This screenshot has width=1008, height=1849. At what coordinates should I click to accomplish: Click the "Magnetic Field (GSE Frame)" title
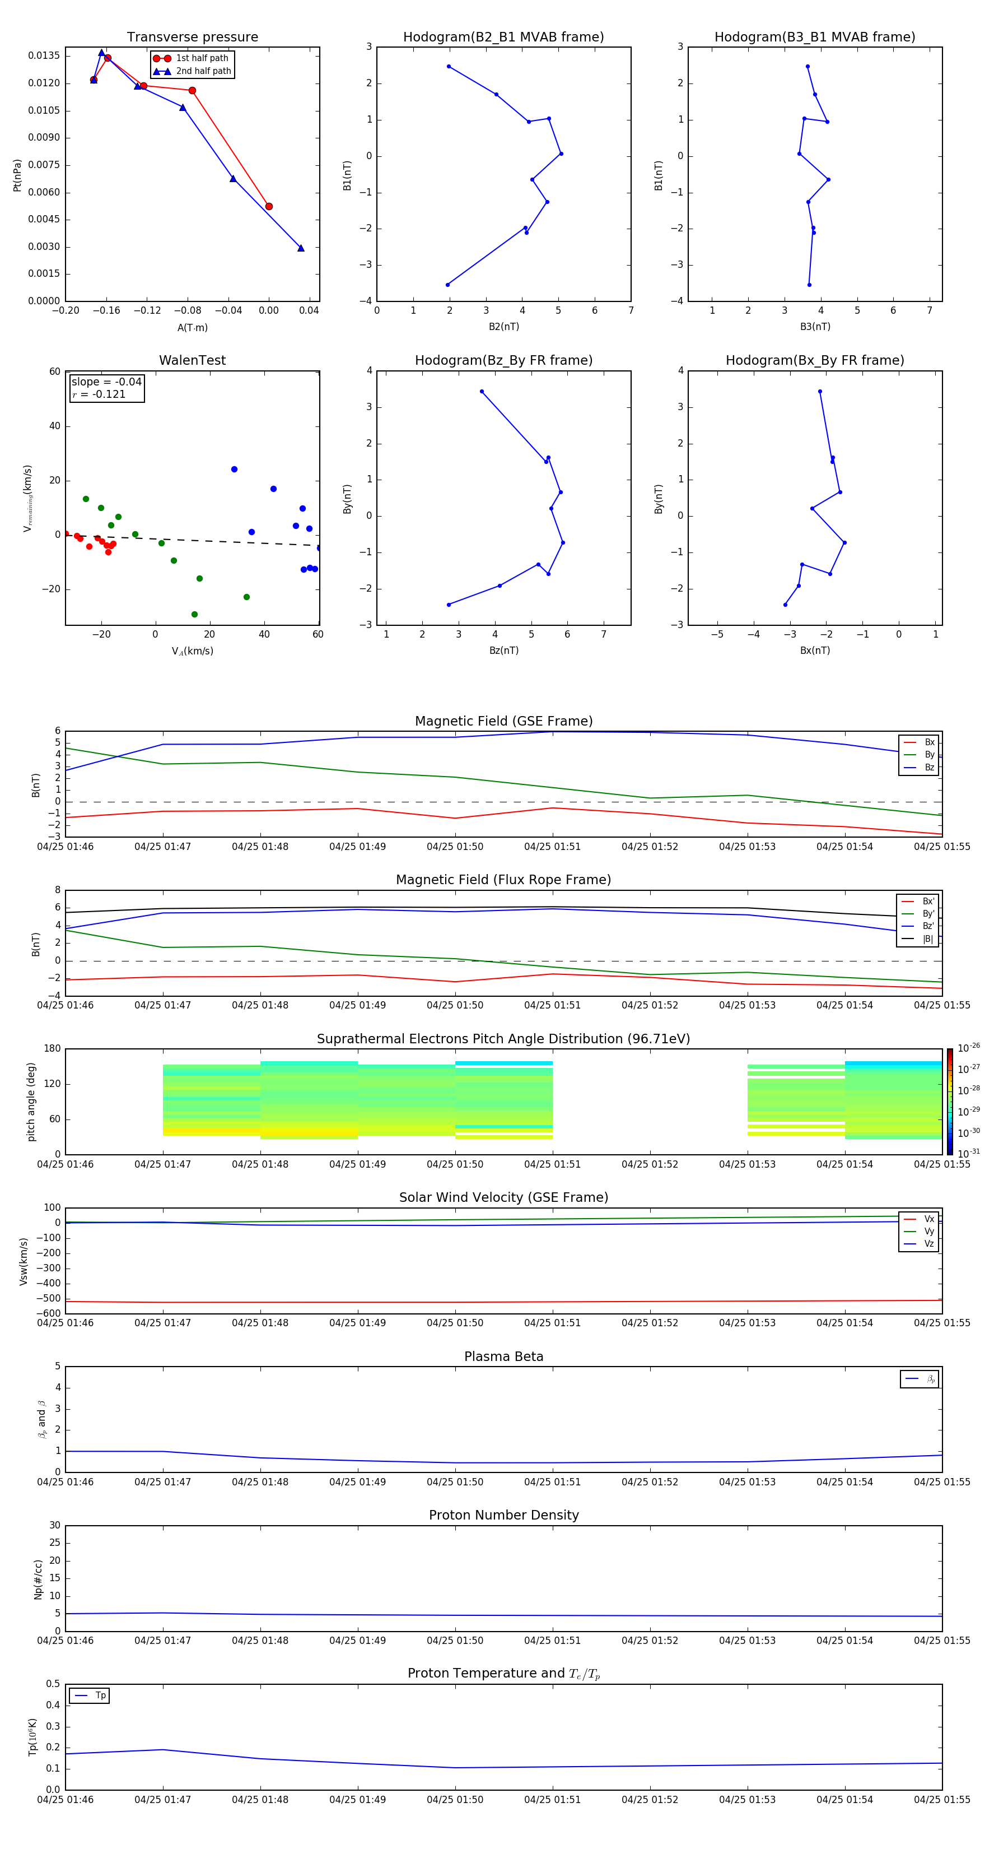[x=503, y=721]
